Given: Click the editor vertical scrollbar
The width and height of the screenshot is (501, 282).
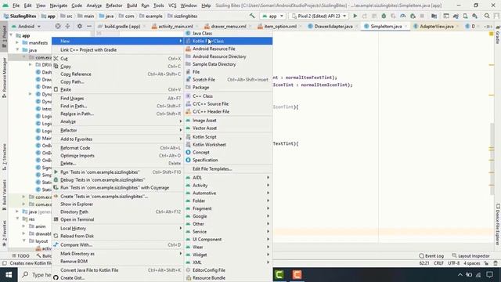Looking at the screenshot, I should [x=492, y=158].
